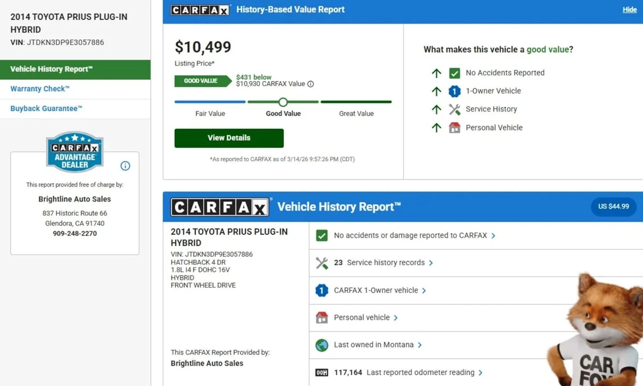
Task: Expand the Personal vehicle chevron
Action: coord(395,318)
